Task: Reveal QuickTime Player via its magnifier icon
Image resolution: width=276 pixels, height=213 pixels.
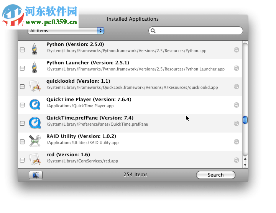Action: pyautogui.click(x=237, y=105)
